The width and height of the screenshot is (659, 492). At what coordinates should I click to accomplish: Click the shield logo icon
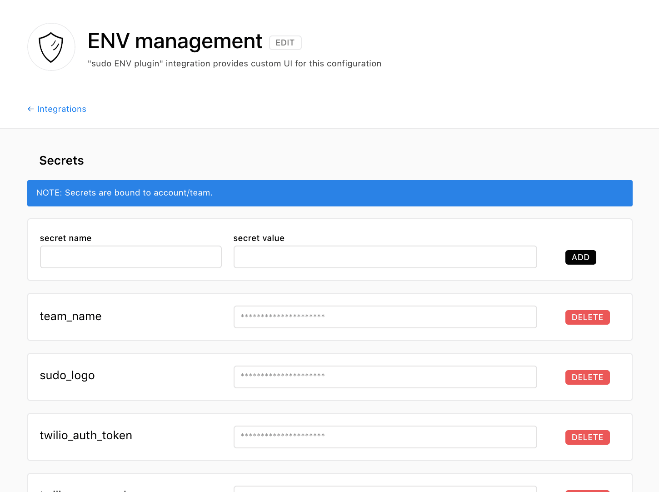point(51,47)
